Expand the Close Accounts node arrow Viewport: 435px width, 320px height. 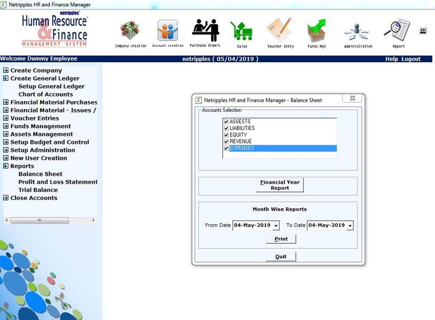pyautogui.click(x=6, y=198)
